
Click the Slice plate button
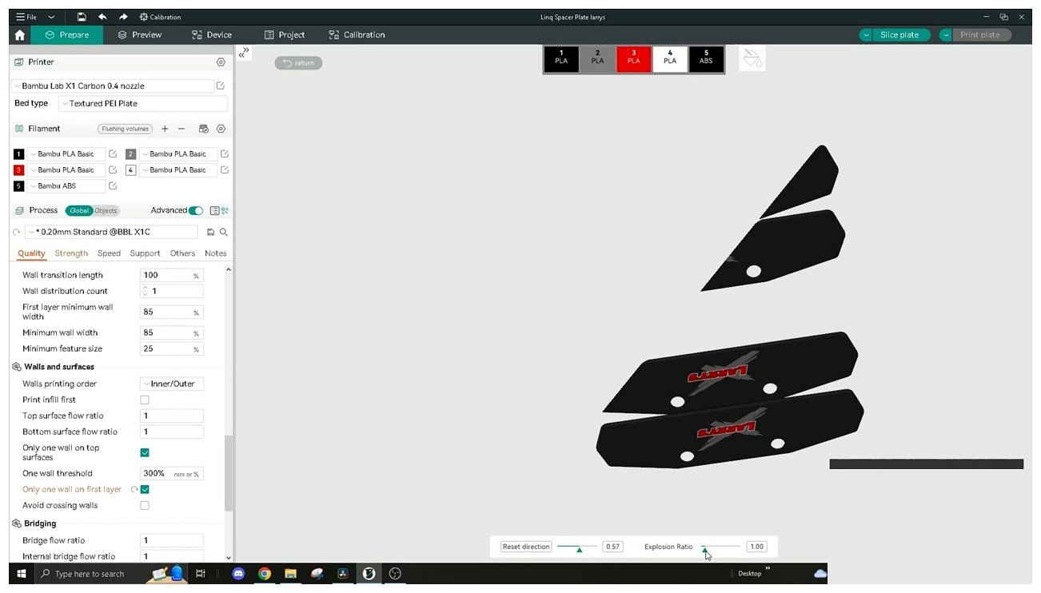(x=899, y=35)
